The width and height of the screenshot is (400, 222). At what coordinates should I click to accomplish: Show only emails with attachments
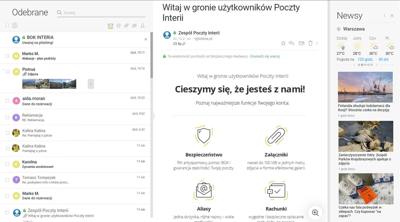pos(126,26)
